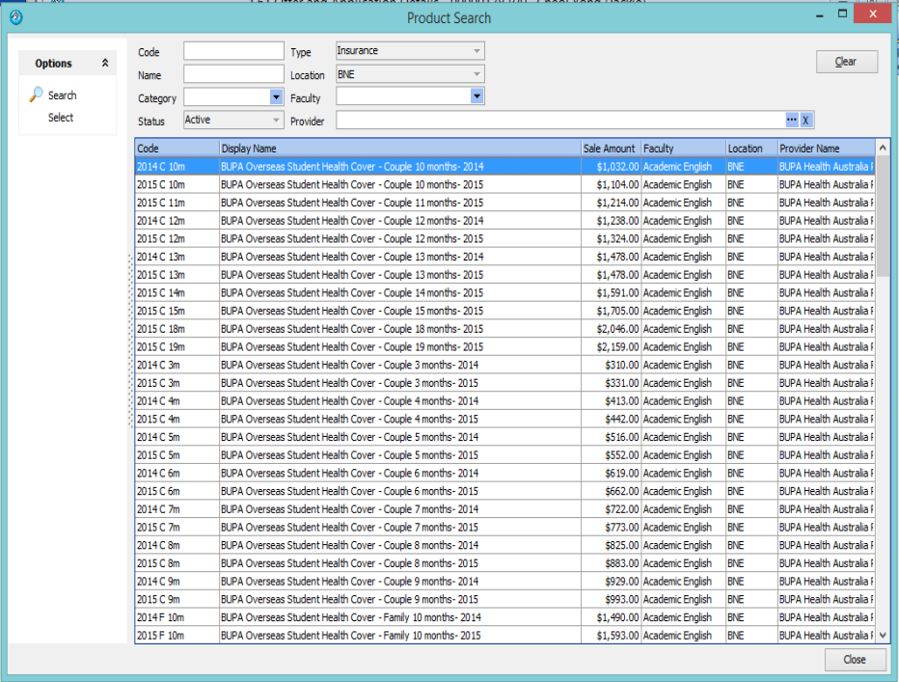
Task: Collapse the Options panel chevron
Action: [x=105, y=64]
